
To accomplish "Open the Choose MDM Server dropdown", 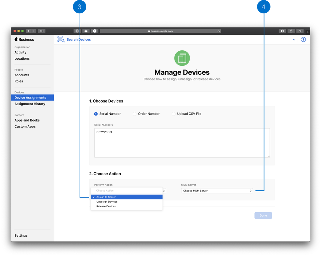I will 217,191.
